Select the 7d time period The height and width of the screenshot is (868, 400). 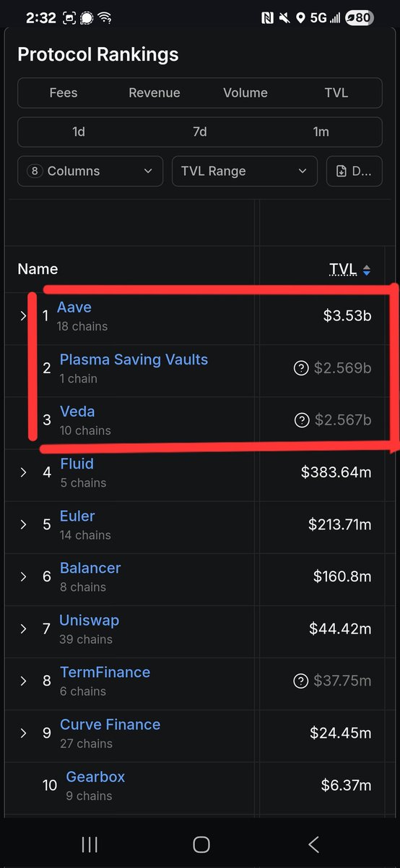click(x=200, y=132)
